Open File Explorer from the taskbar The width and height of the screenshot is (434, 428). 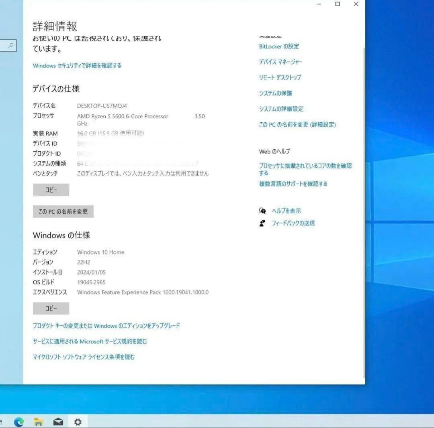pos(38,422)
